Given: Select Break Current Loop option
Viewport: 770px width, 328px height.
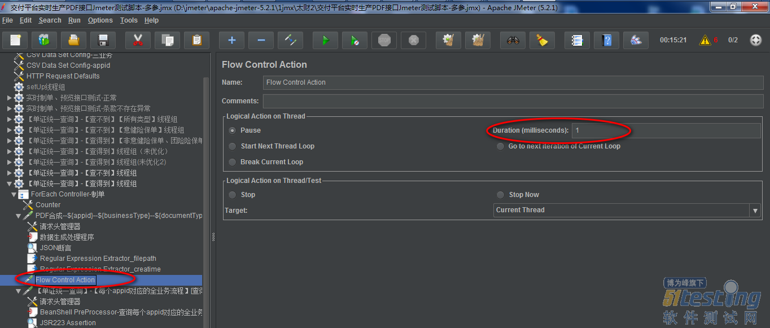Looking at the screenshot, I should [233, 162].
